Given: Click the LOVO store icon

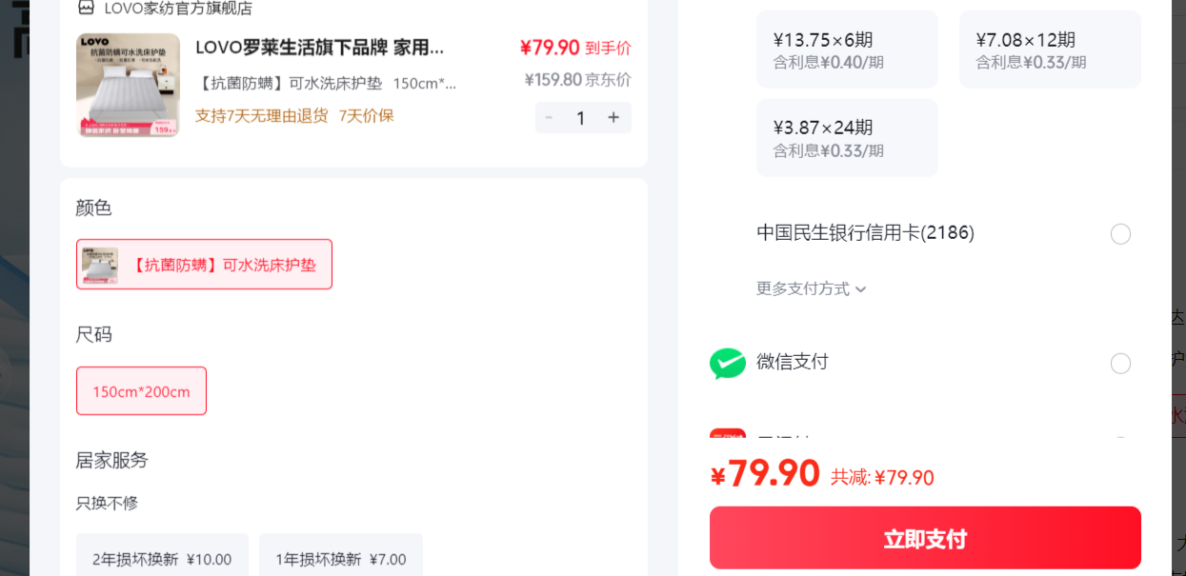Looking at the screenshot, I should 86,8.
